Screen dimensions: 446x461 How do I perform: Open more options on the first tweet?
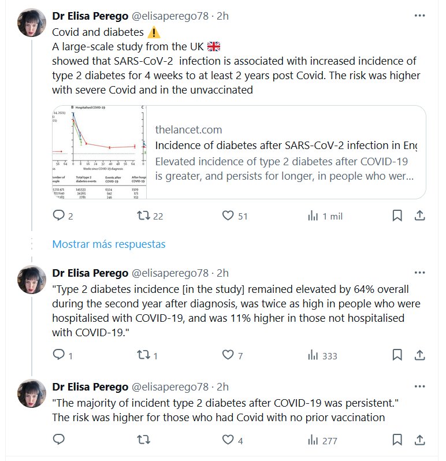420,16
